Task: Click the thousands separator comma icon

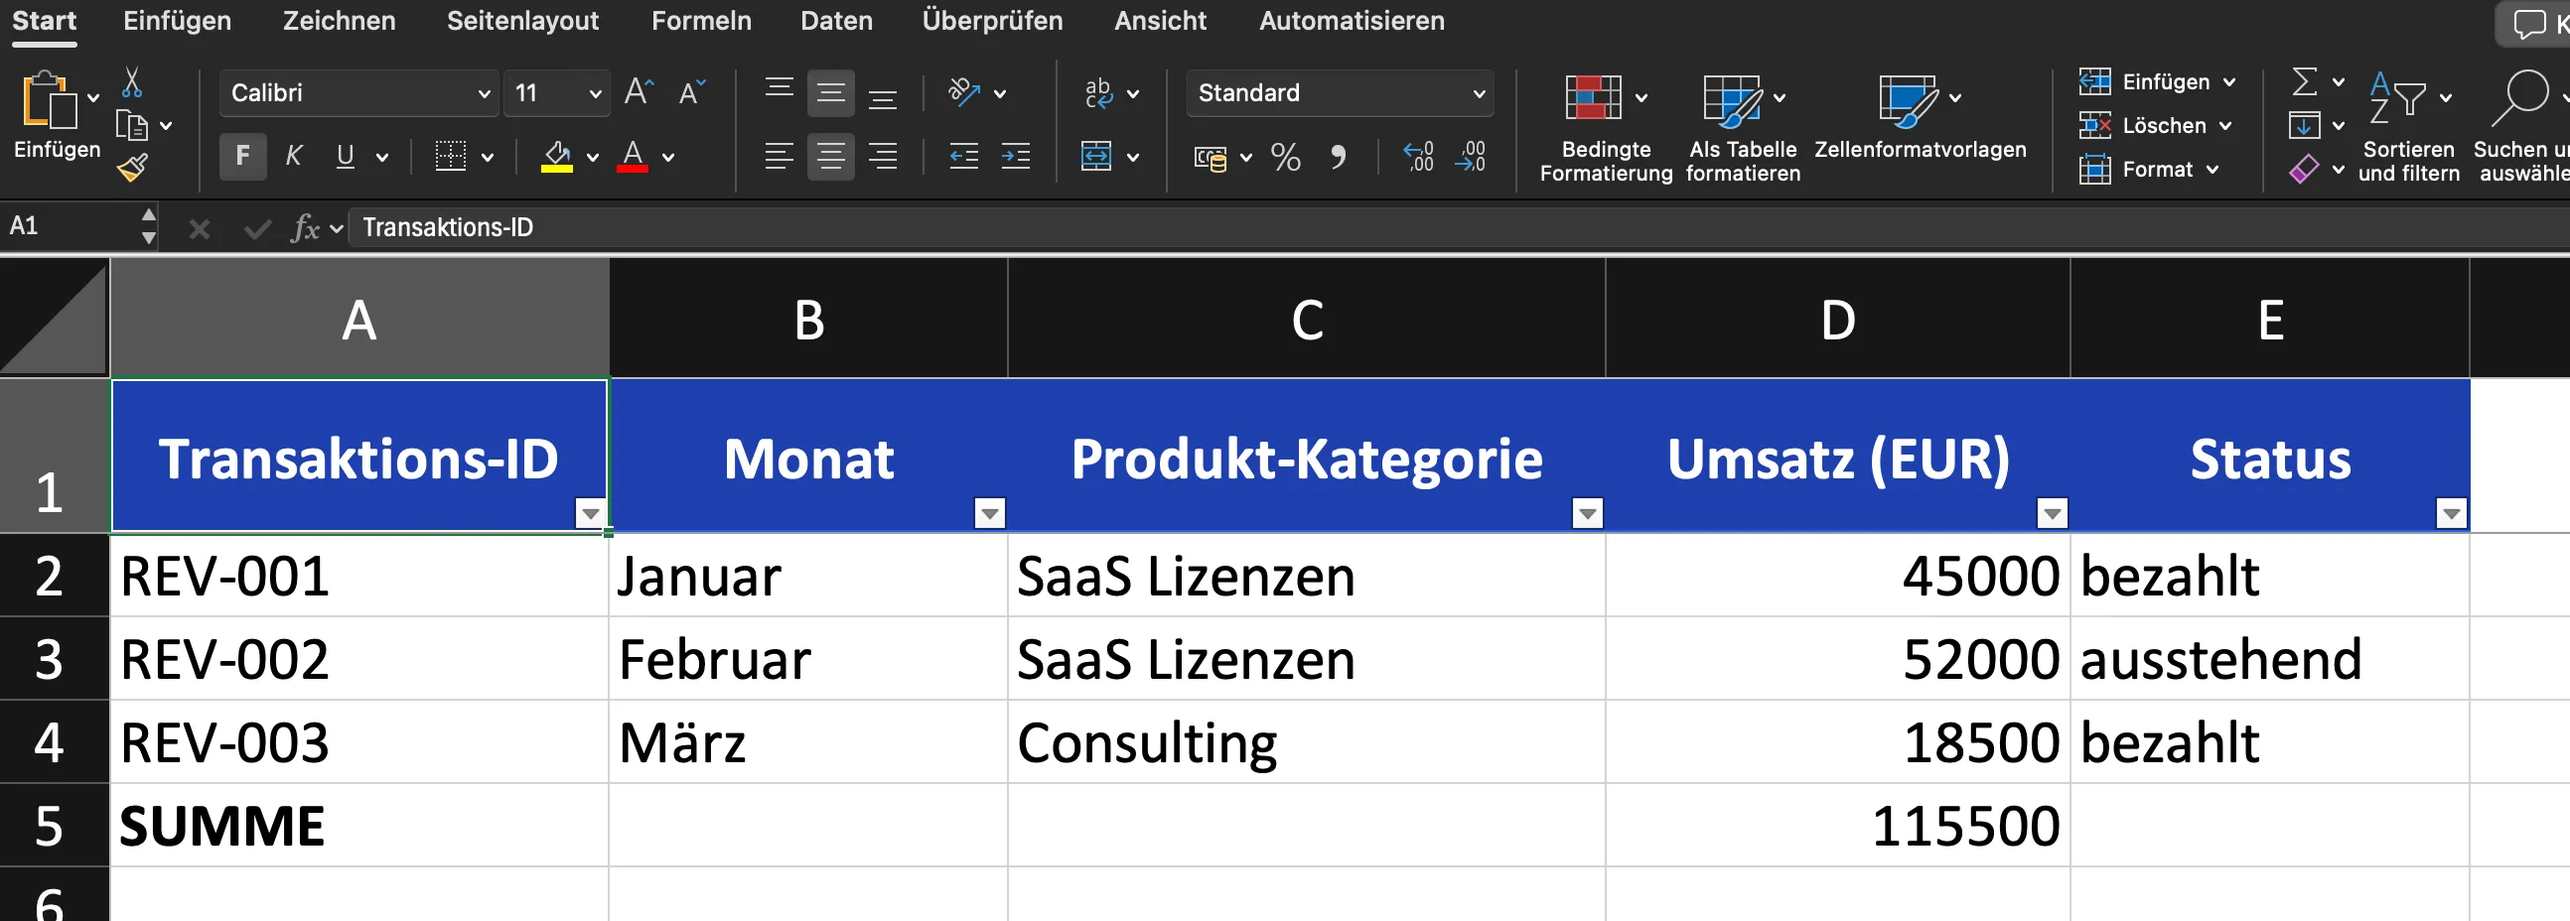Action: click(x=1339, y=157)
